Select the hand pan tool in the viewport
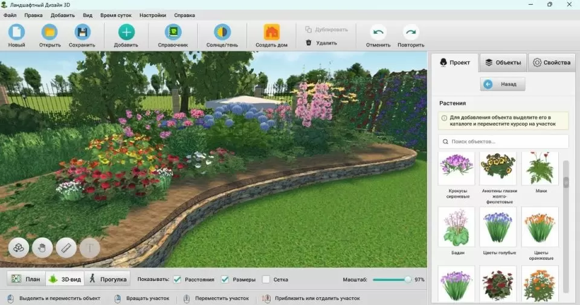Image resolution: width=580 pixels, height=305 pixels. 42,248
